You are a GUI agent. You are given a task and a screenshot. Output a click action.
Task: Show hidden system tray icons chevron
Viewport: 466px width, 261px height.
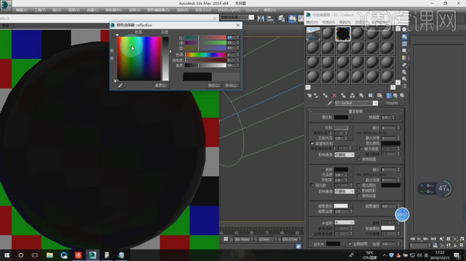[384, 255]
